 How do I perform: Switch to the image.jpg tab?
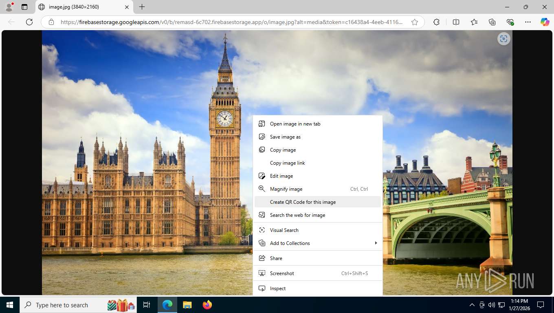point(84,7)
